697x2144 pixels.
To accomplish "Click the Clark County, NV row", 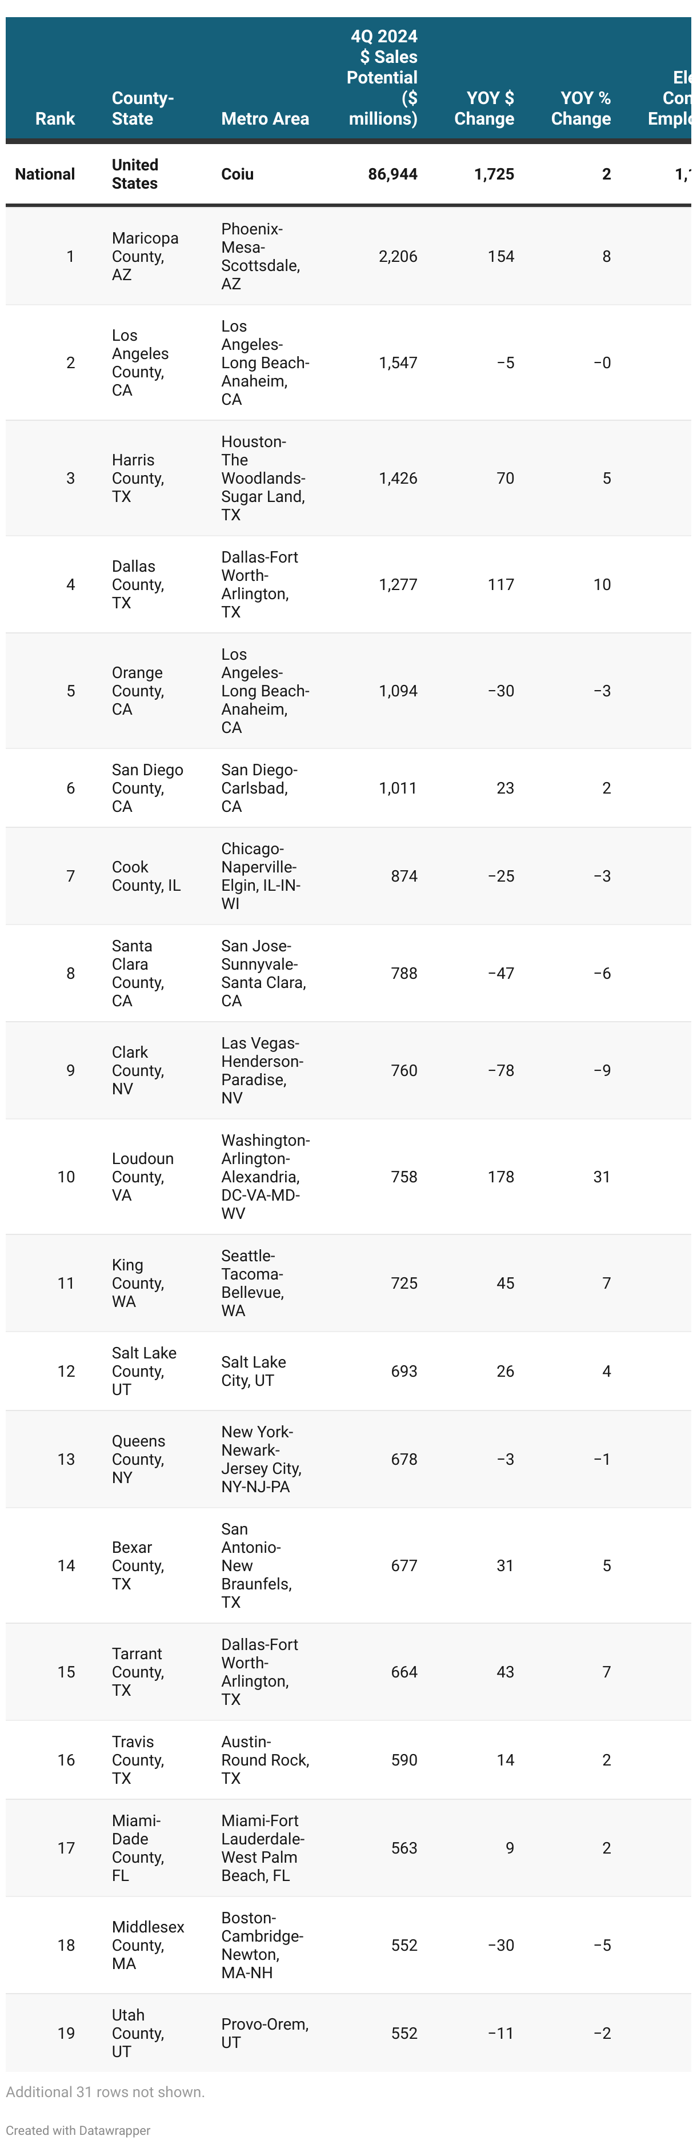I will [x=348, y=1071].
